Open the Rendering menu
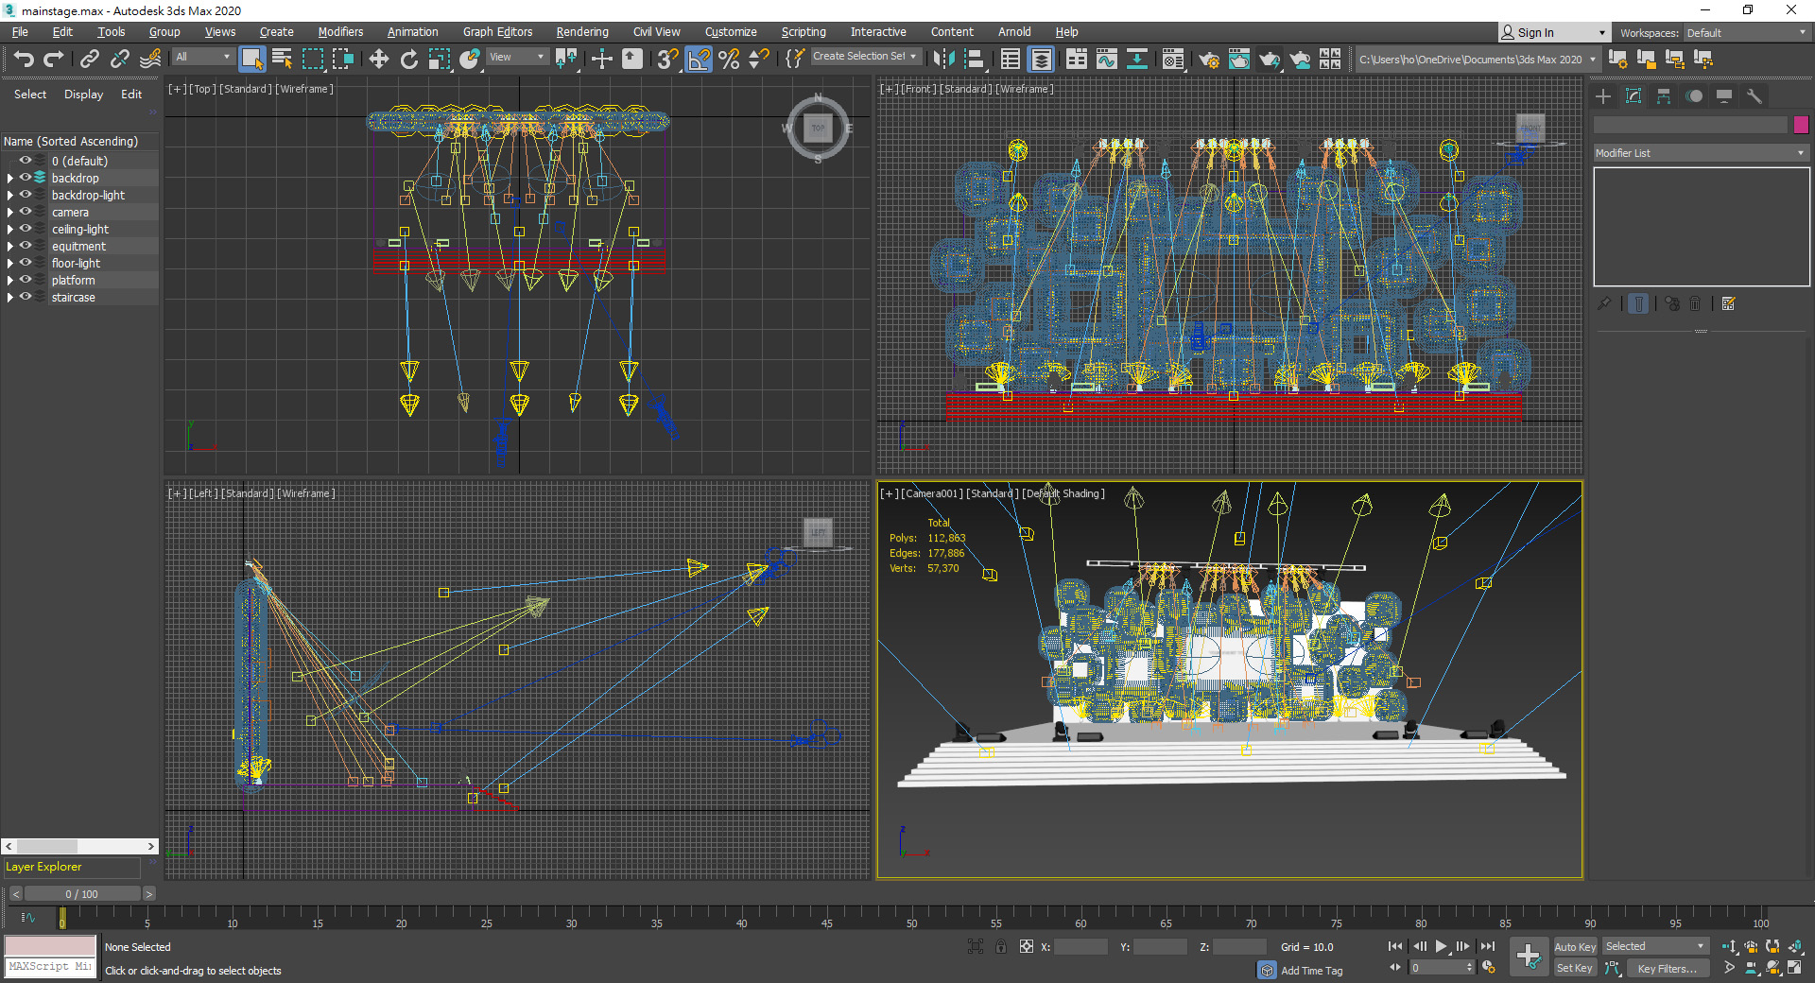 [581, 32]
